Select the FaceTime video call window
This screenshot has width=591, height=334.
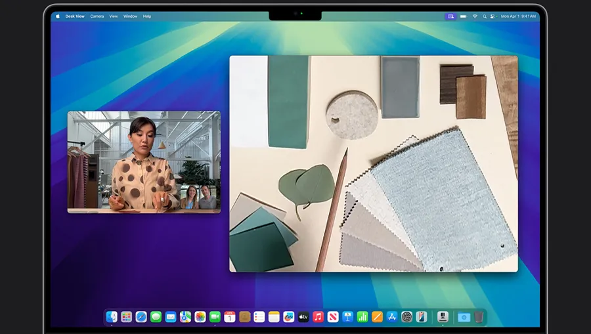pyautogui.click(x=144, y=161)
